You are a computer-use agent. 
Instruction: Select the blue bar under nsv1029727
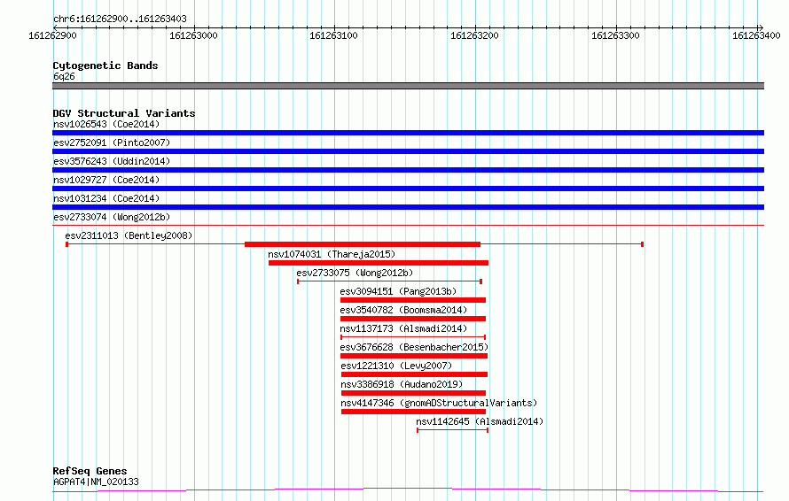coord(408,189)
